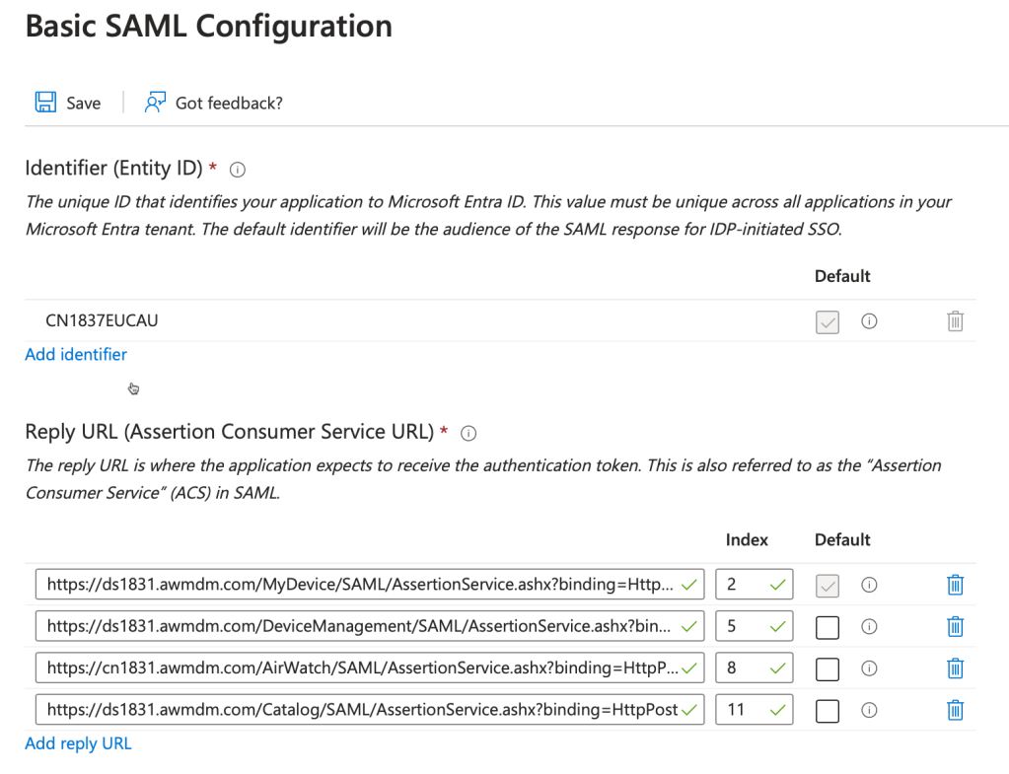Click the index field showing 11

(x=747, y=710)
